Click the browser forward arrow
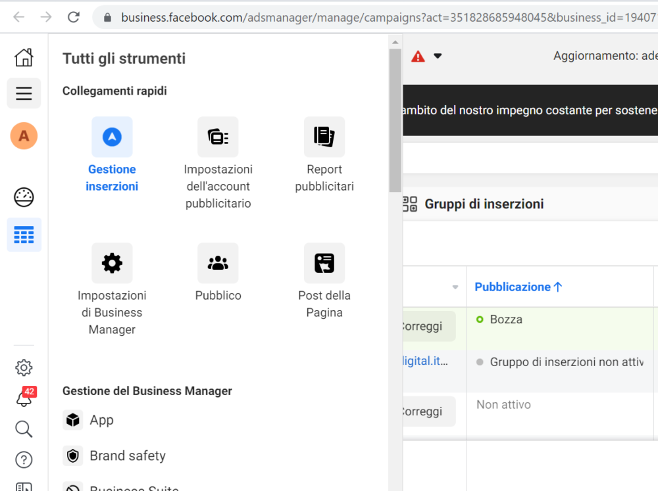 point(46,17)
